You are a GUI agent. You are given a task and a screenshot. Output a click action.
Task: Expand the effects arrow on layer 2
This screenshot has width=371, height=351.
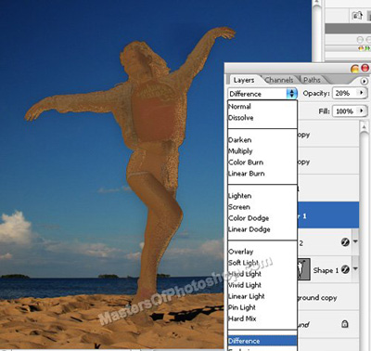click(x=355, y=241)
